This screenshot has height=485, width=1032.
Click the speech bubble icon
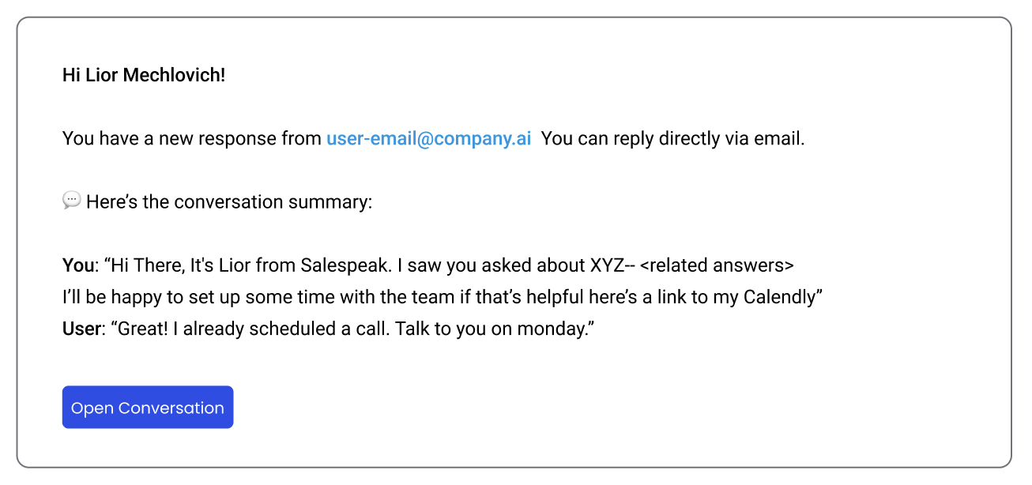click(x=71, y=201)
